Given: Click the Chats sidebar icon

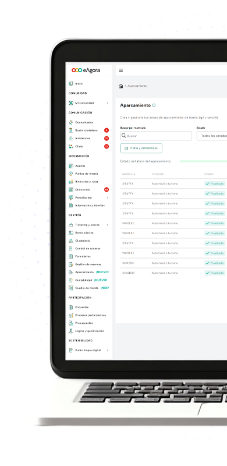Looking at the screenshot, I should [x=70, y=146].
